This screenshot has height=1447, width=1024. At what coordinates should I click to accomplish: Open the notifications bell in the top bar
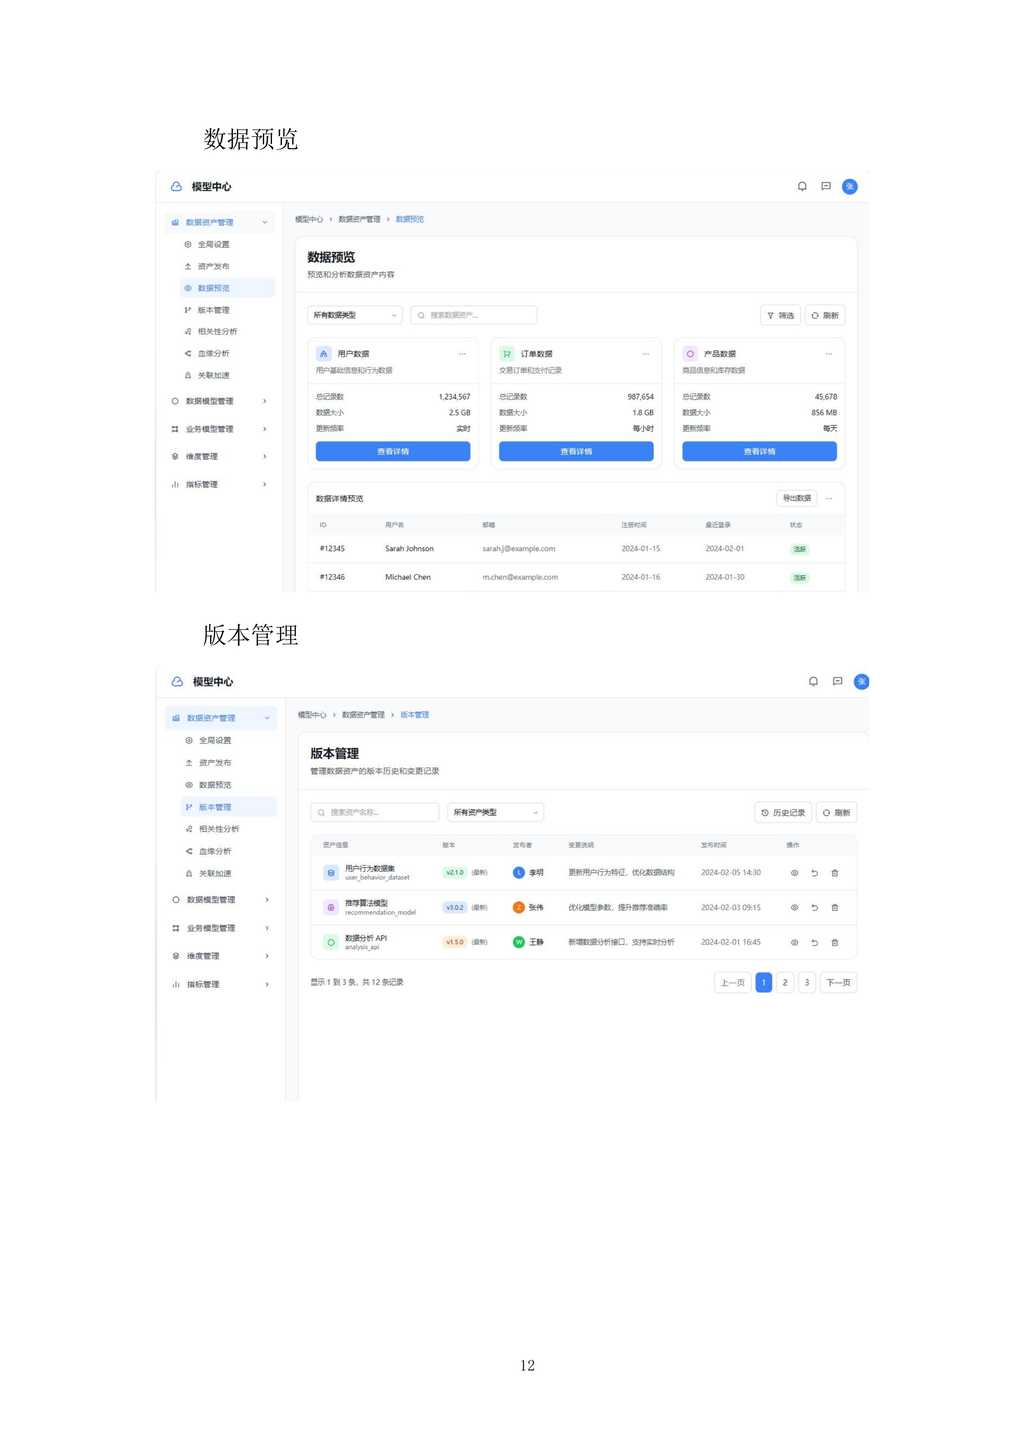pyautogui.click(x=803, y=186)
